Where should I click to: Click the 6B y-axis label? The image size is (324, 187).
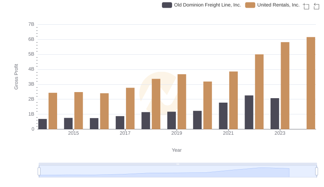pos(32,39)
